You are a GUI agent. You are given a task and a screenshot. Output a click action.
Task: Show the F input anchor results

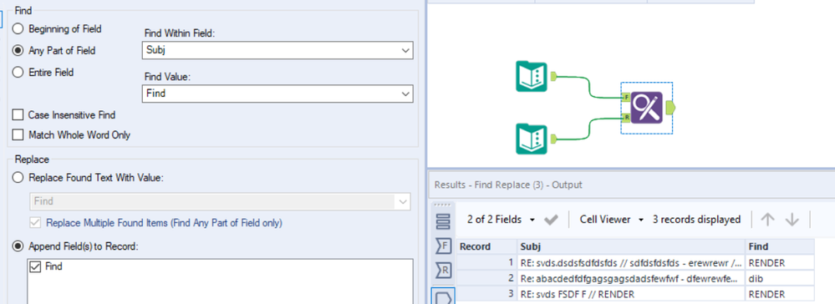444,246
